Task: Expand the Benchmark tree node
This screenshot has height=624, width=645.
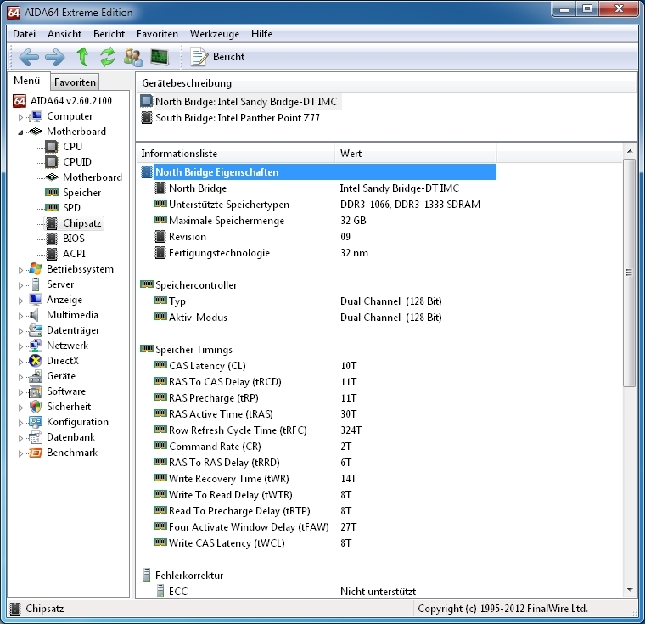Action: click(x=21, y=453)
